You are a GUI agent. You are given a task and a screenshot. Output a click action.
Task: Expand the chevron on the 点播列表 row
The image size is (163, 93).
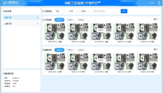tap(38, 24)
